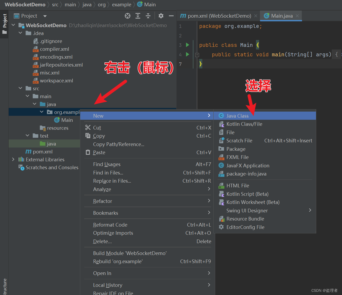Hide the Project tool window with minus icon

(171, 16)
